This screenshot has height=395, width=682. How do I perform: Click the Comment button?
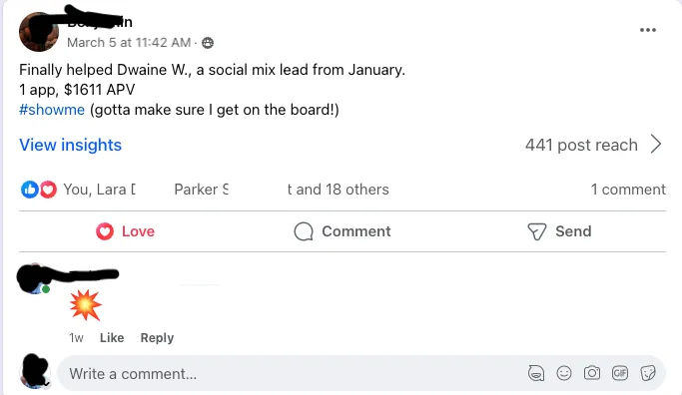(342, 231)
